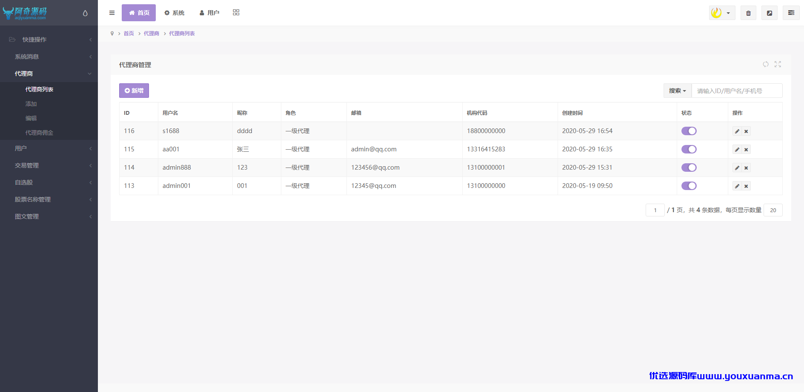
Task: Click the location pin breadcrumb icon
Action: (x=112, y=34)
